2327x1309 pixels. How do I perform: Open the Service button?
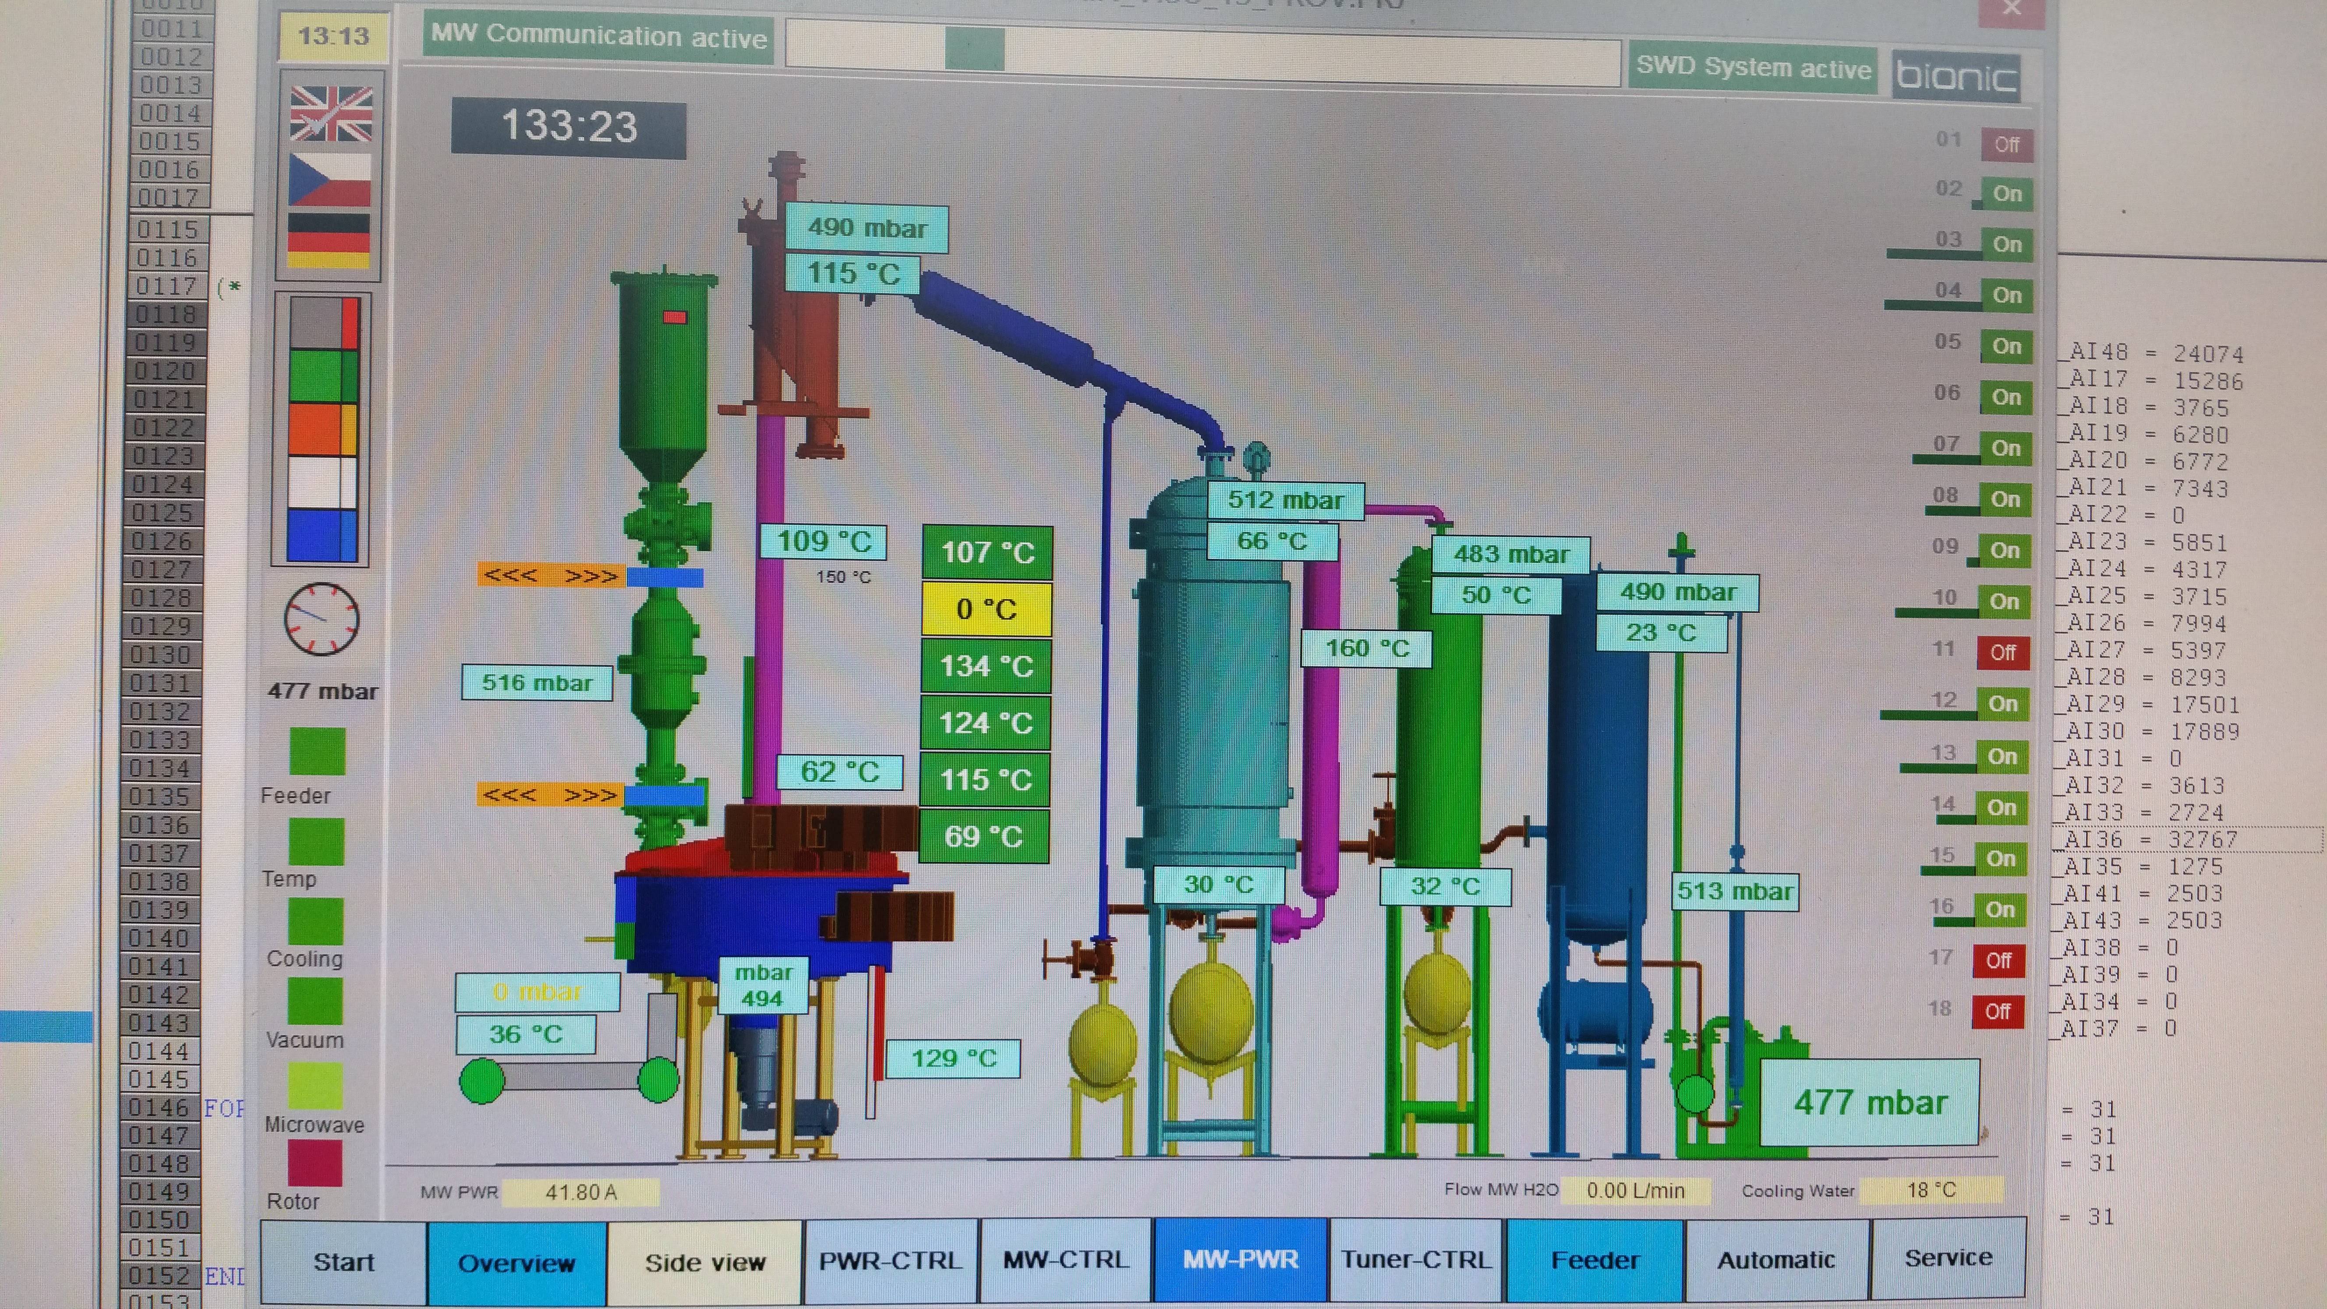point(1949,1259)
